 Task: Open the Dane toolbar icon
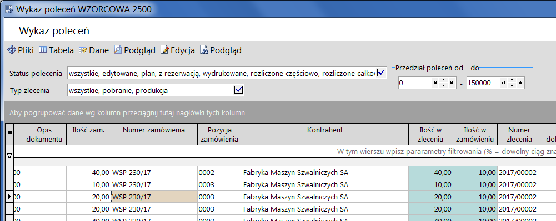[x=83, y=50]
